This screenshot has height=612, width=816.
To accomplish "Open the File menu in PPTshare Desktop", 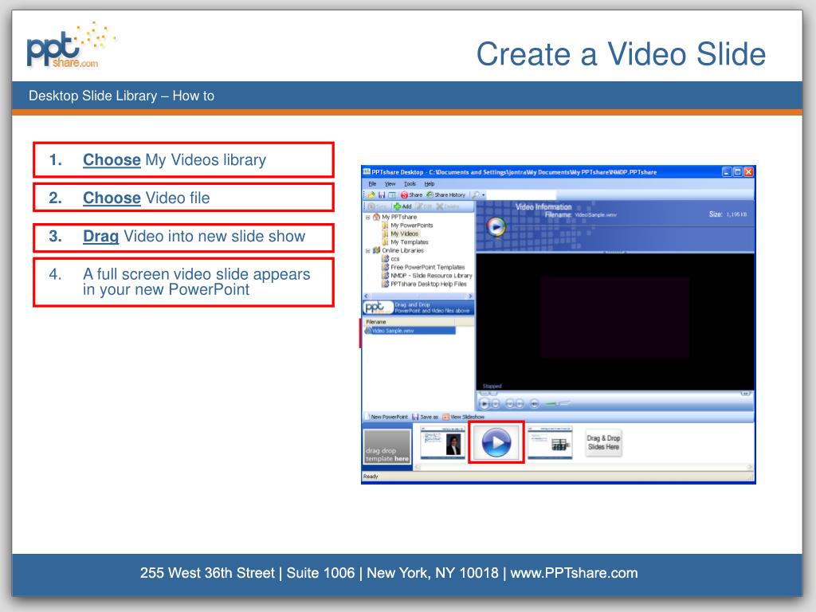I will pyautogui.click(x=372, y=184).
